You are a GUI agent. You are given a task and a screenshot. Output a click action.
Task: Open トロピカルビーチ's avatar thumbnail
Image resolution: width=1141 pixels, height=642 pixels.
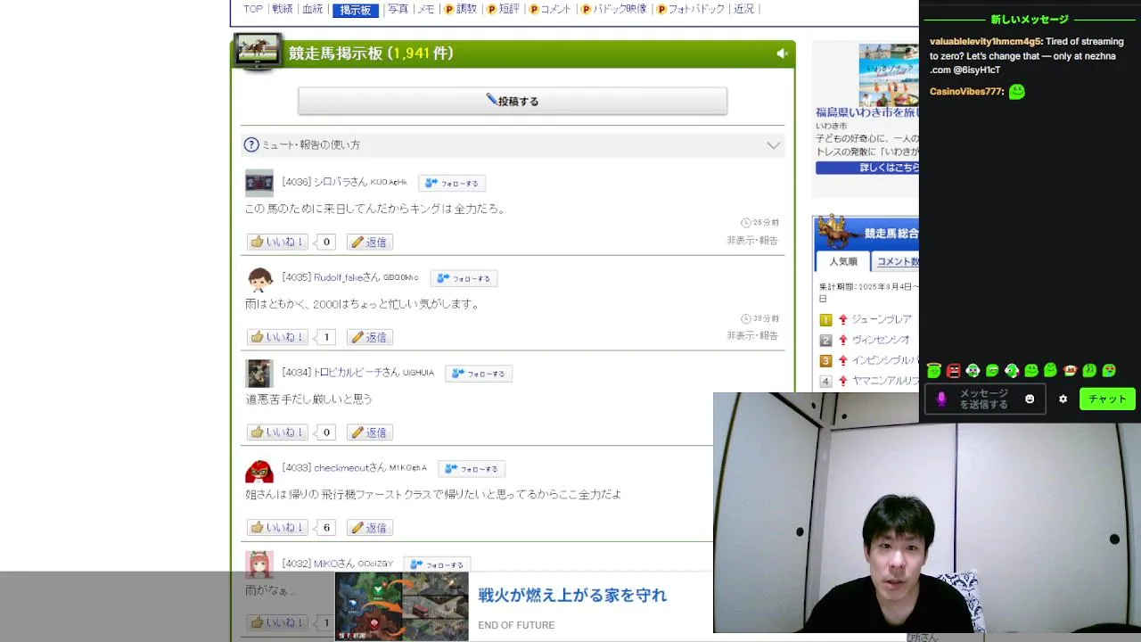coord(259,374)
